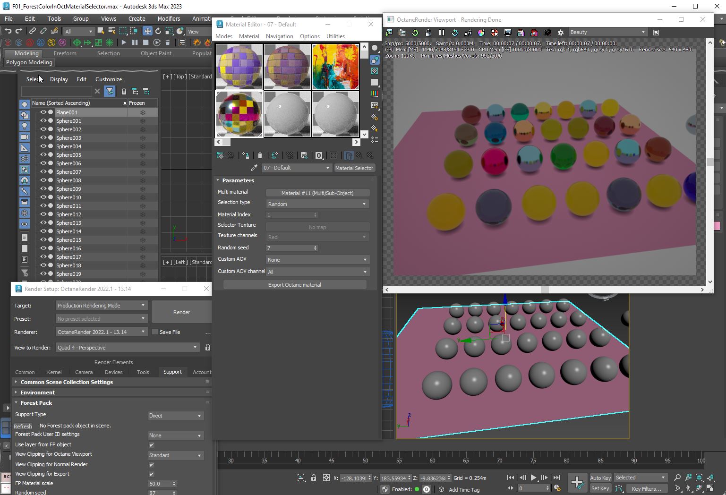Click the lock icon in OctaneRender Viewport toolbar
Screen dimensions: 726x495
tap(428, 33)
